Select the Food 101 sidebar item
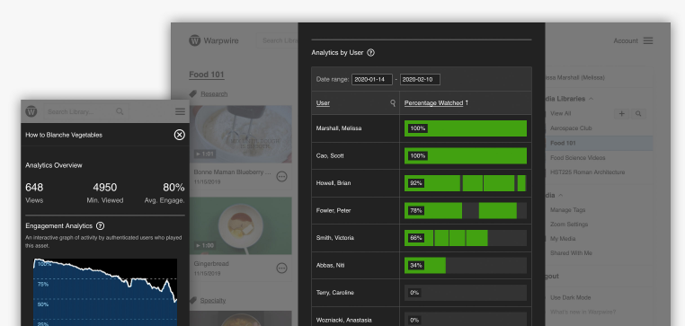685x326 pixels. tap(600, 143)
